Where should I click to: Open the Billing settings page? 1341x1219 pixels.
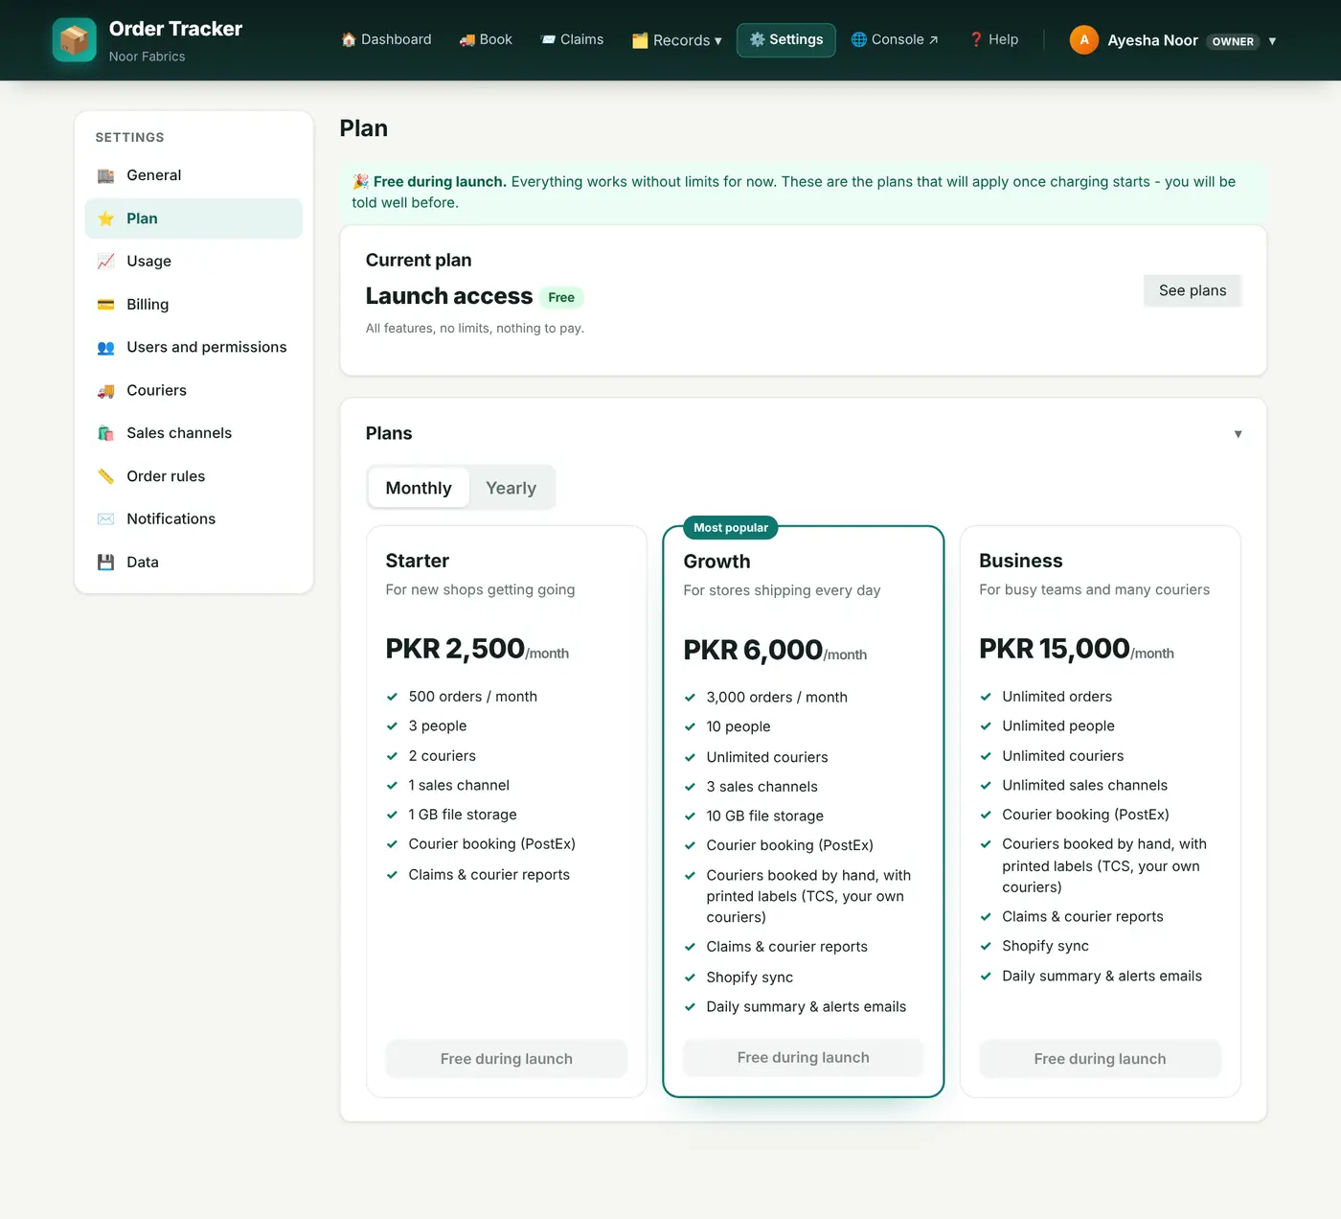pyautogui.click(x=193, y=305)
